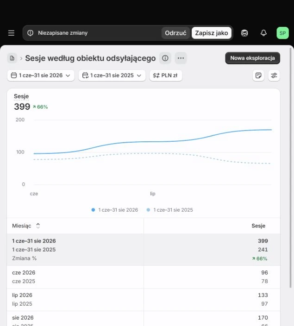Open the hamburger navigation menu
The width and height of the screenshot is (294, 326).
coord(11,33)
